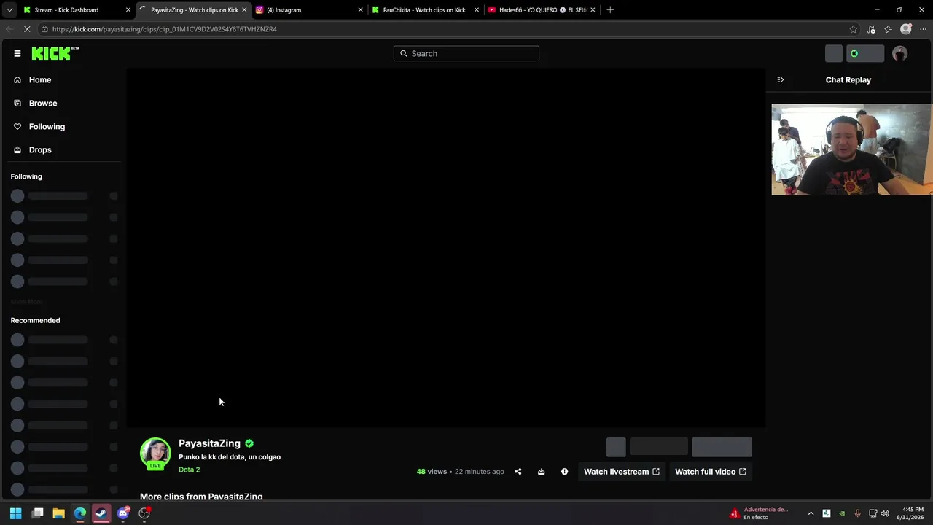Collapse the Chat Replay panel
Image resolution: width=933 pixels, height=525 pixels.
tap(780, 79)
